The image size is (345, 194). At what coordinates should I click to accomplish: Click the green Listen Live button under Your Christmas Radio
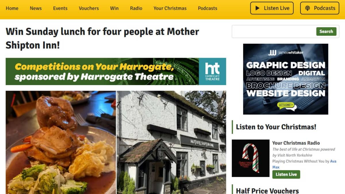point(286,174)
